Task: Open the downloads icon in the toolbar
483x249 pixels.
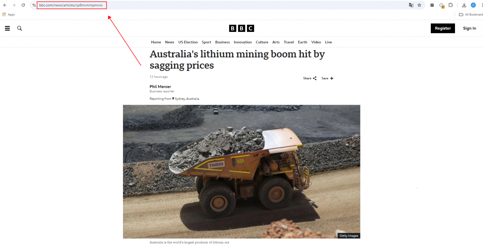Action: pyautogui.click(x=464, y=5)
